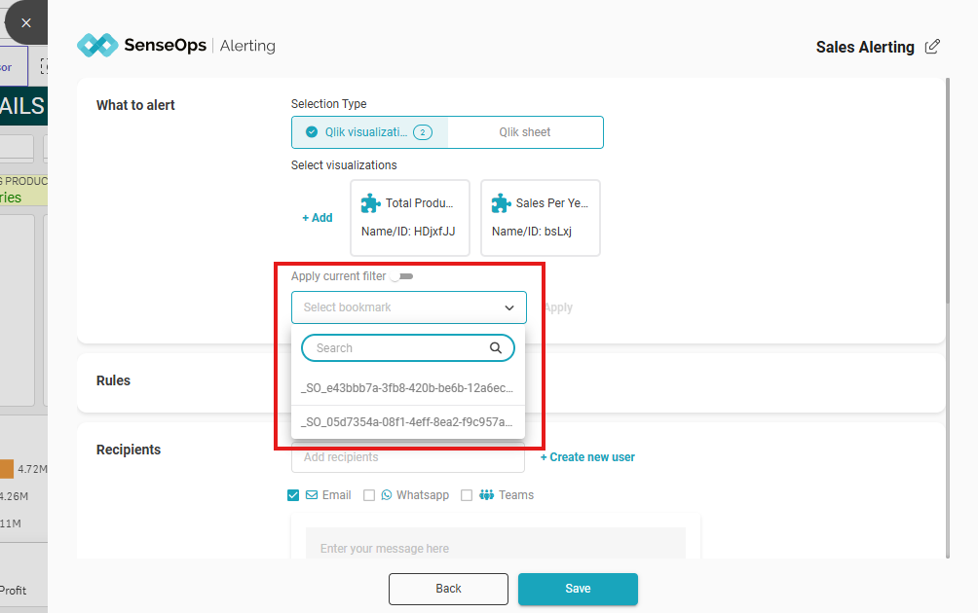This screenshot has height=613, width=978.
Task: Click the Apply current filter label
Action: pyautogui.click(x=339, y=276)
